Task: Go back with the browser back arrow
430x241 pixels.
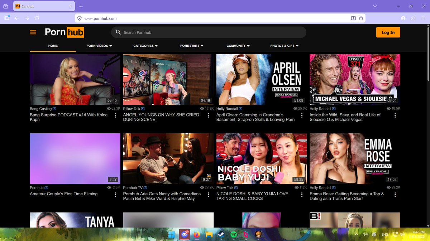Action: pyautogui.click(x=17, y=18)
